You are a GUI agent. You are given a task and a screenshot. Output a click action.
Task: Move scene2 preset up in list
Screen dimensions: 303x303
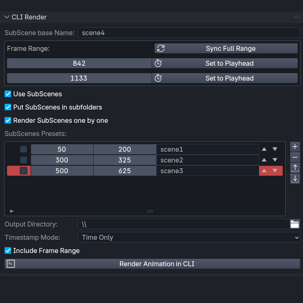click(264, 160)
